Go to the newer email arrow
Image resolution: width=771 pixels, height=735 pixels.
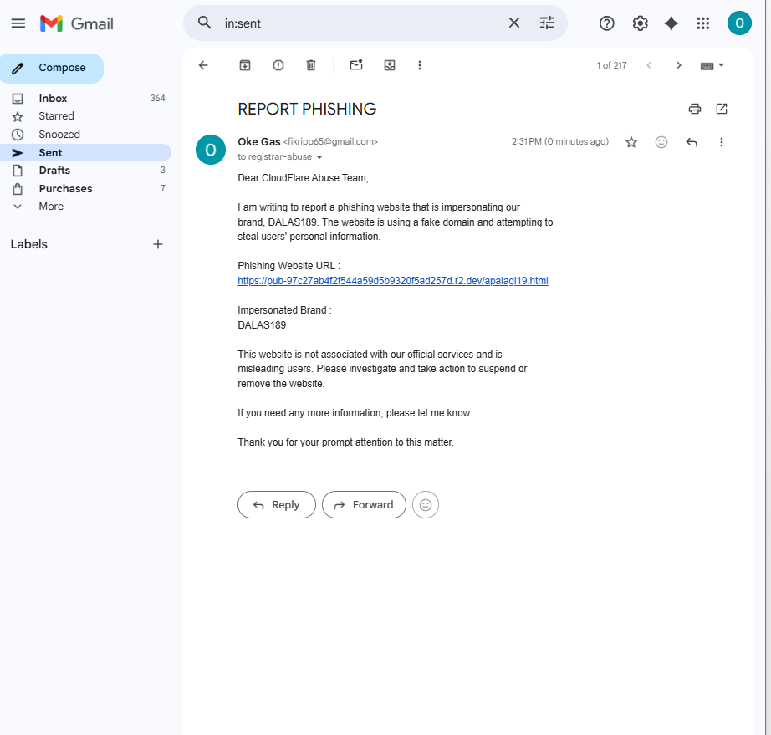coord(649,65)
